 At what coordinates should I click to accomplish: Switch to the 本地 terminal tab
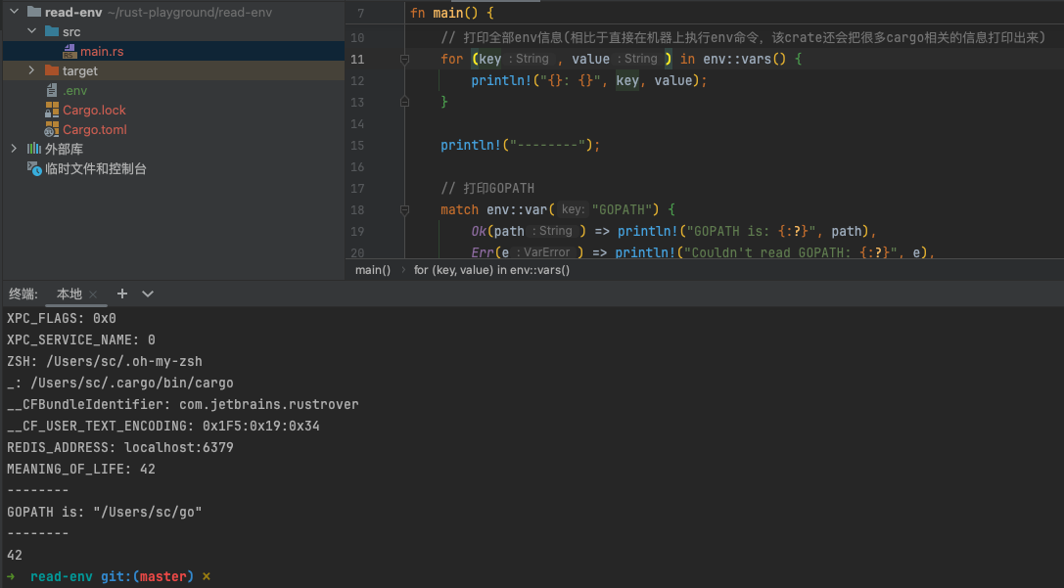point(69,294)
